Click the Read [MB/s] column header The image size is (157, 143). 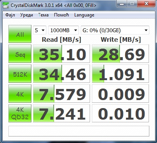coord(61,39)
